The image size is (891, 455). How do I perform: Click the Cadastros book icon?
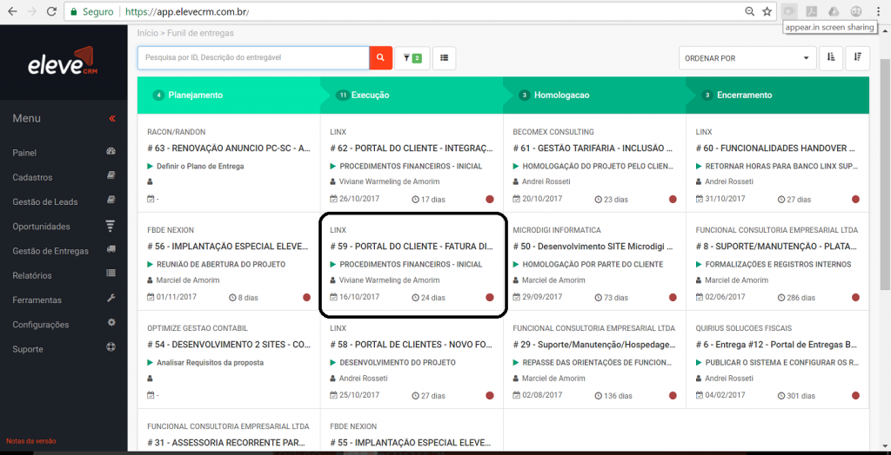(111, 176)
